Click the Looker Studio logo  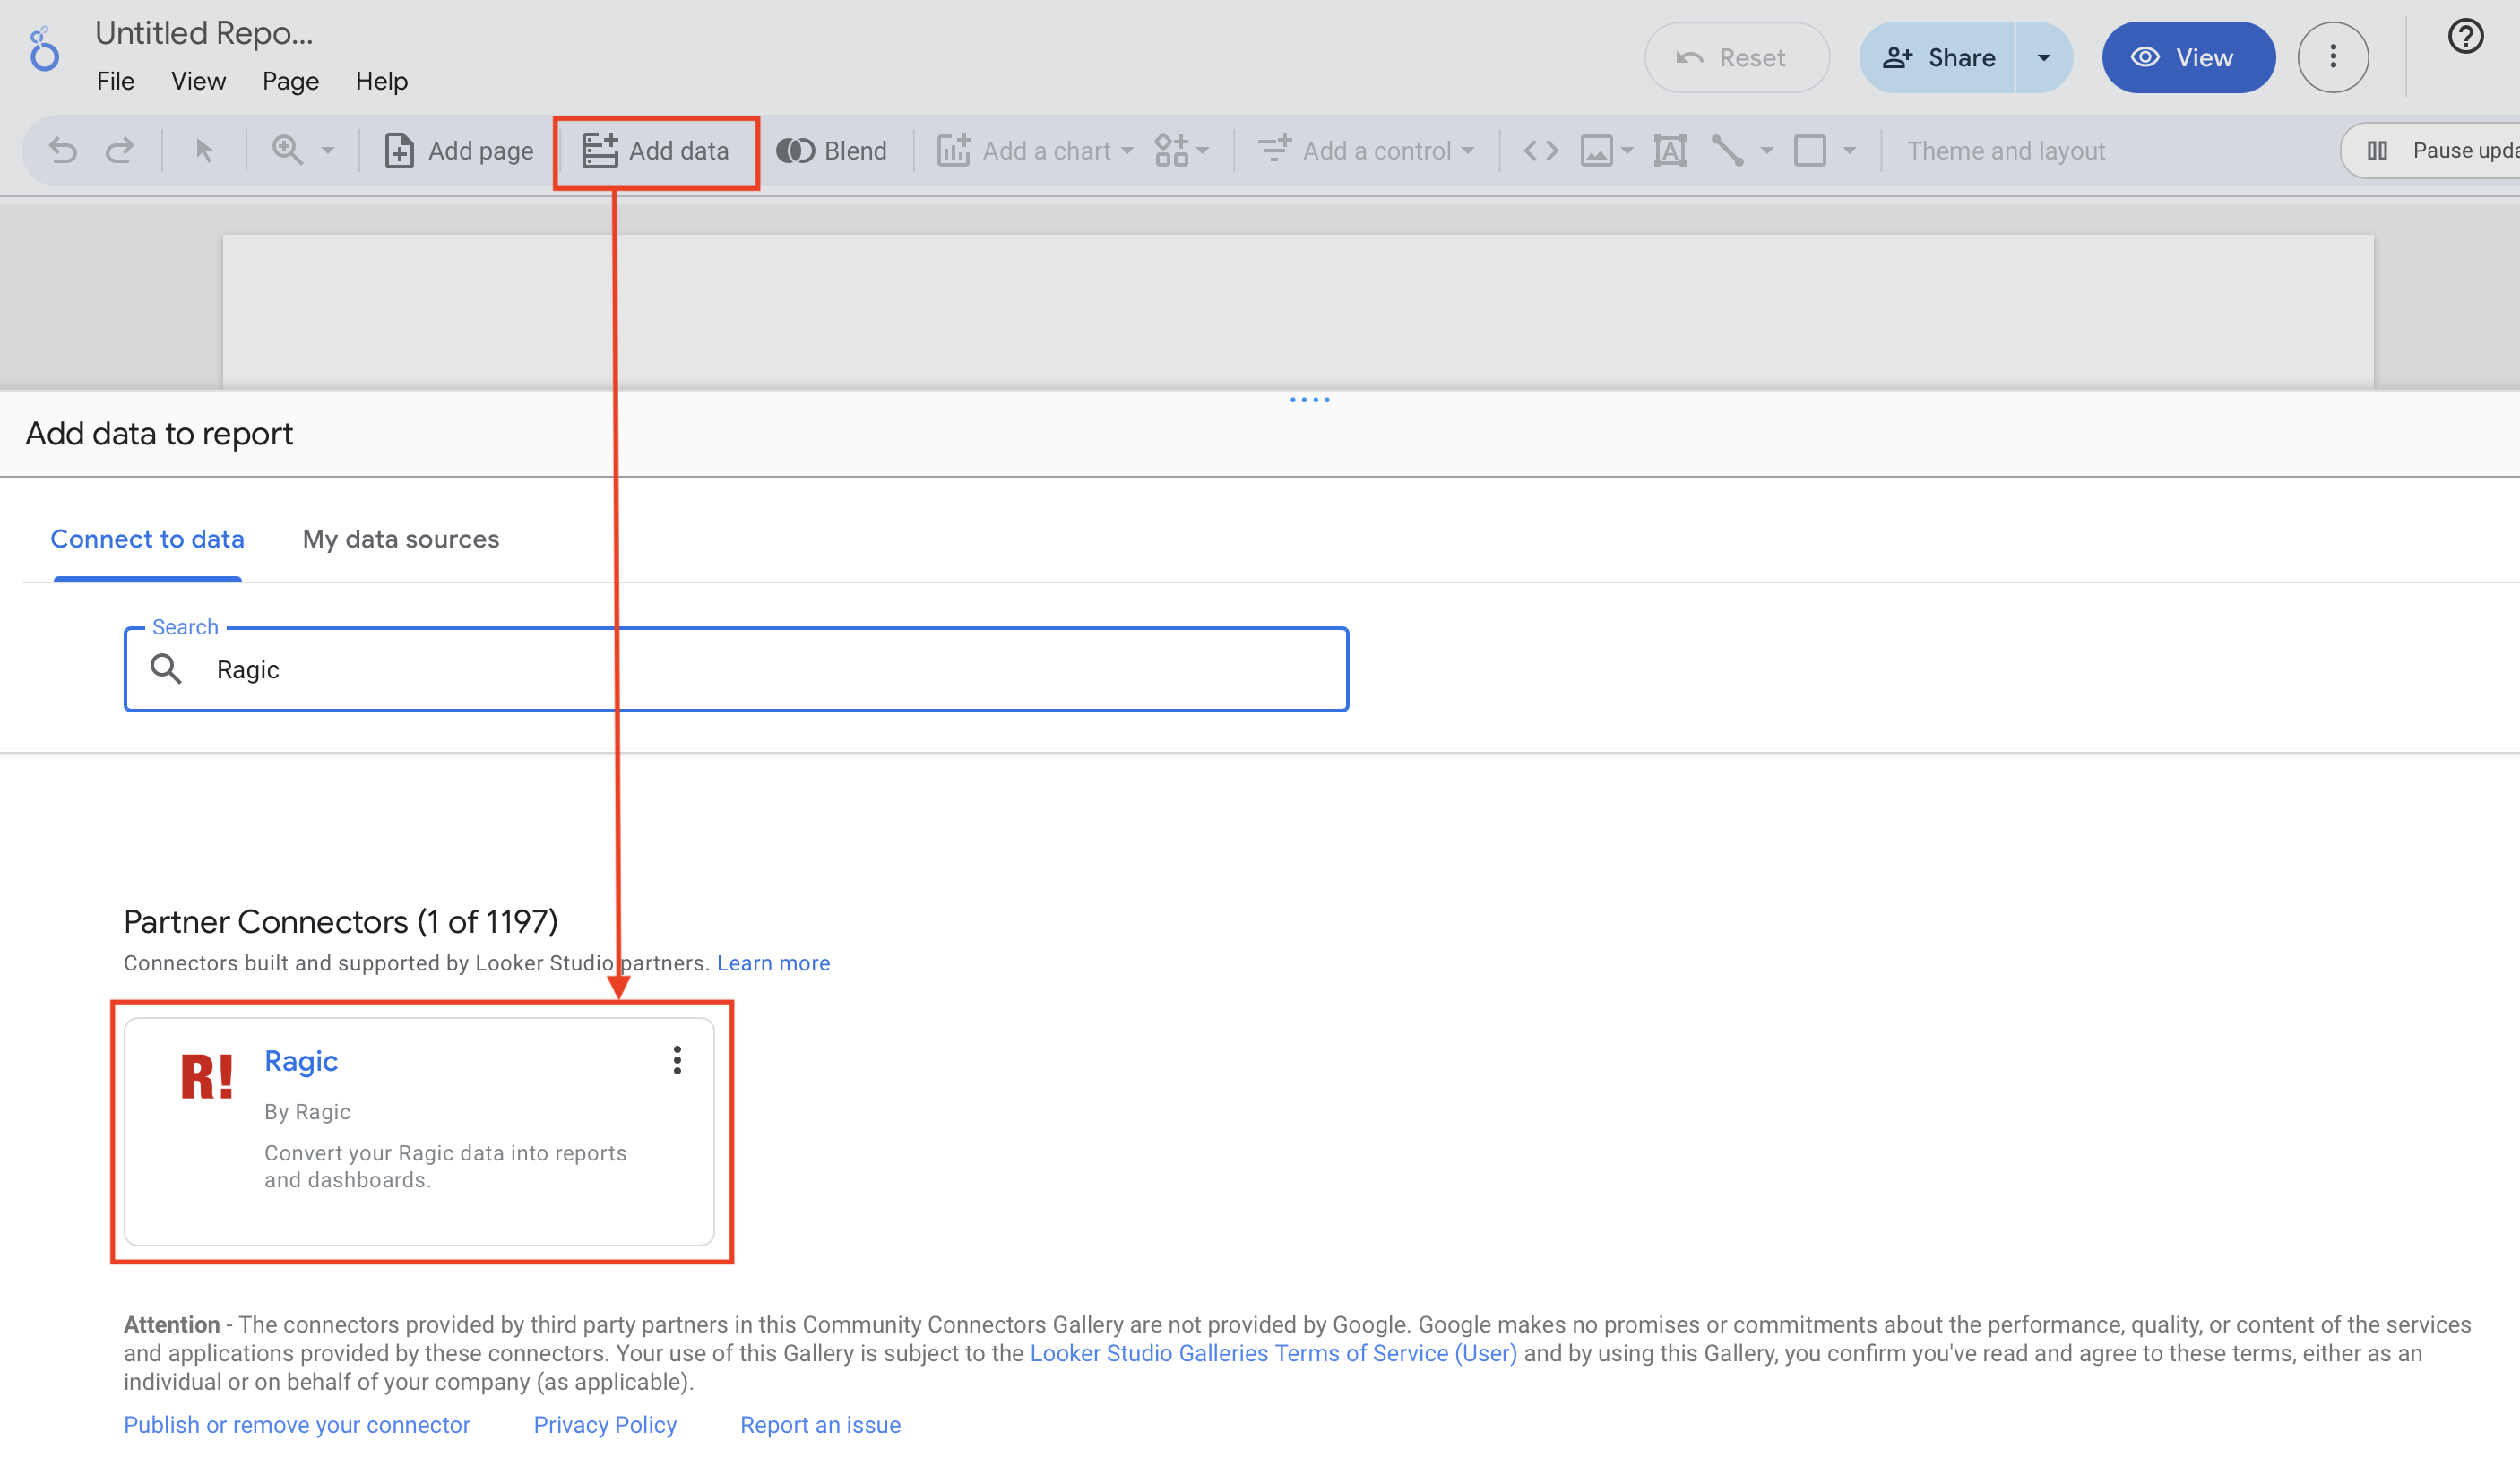pos(43,49)
